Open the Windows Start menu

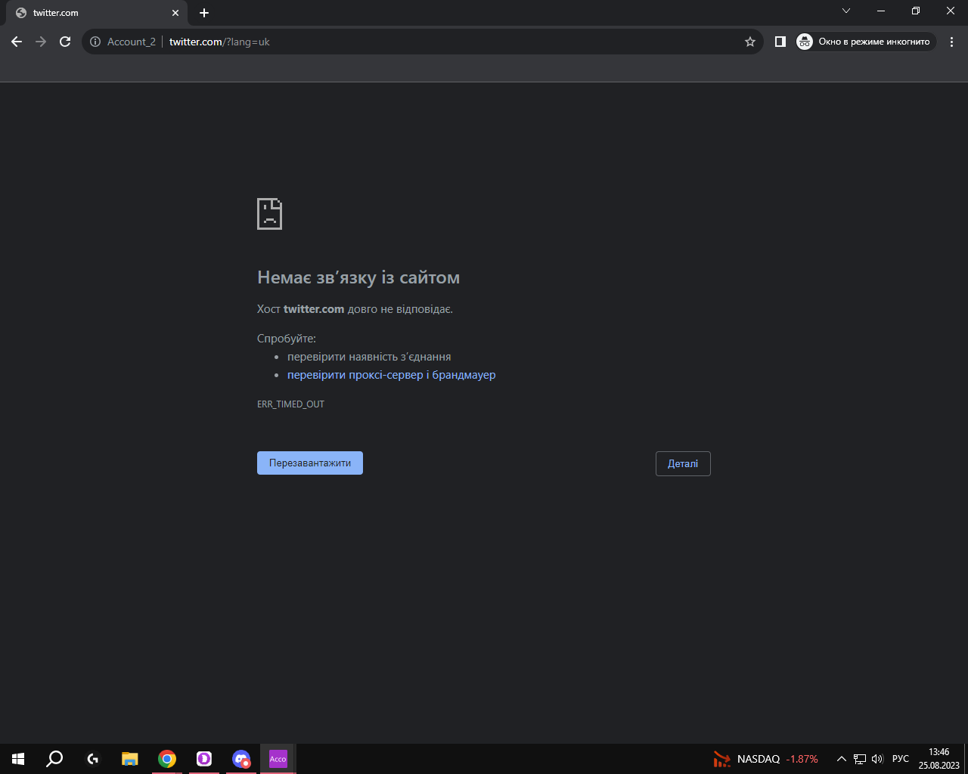point(18,759)
